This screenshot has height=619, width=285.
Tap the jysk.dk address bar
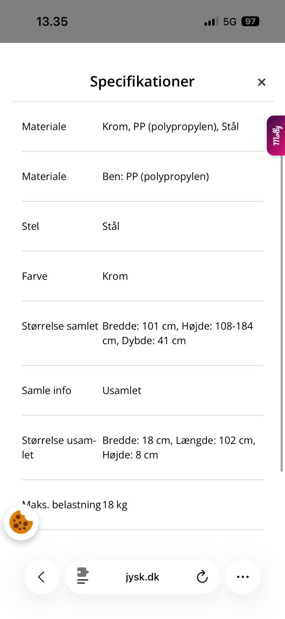pyautogui.click(x=142, y=577)
